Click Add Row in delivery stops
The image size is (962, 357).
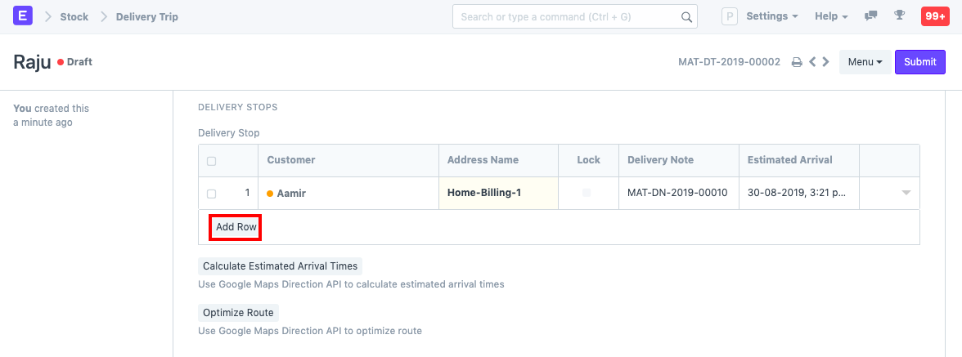click(236, 227)
